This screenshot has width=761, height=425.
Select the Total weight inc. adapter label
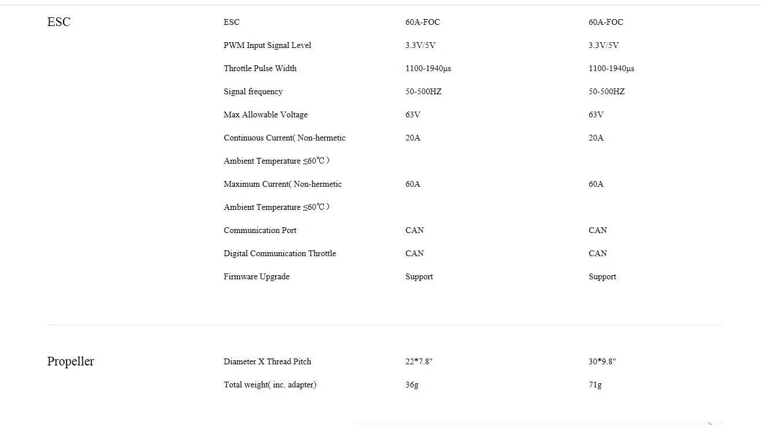(x=270, y=385)
